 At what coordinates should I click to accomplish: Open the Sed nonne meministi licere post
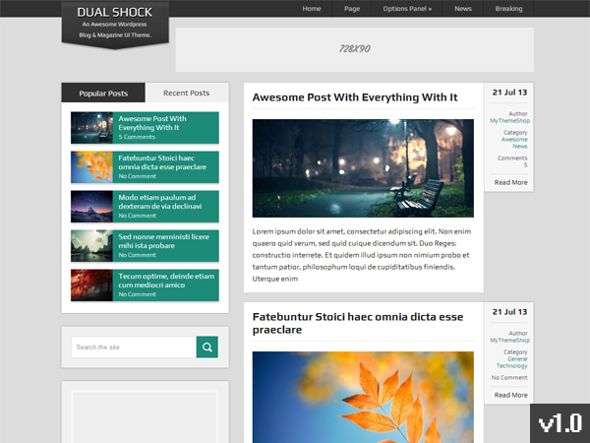click(164, 241)
